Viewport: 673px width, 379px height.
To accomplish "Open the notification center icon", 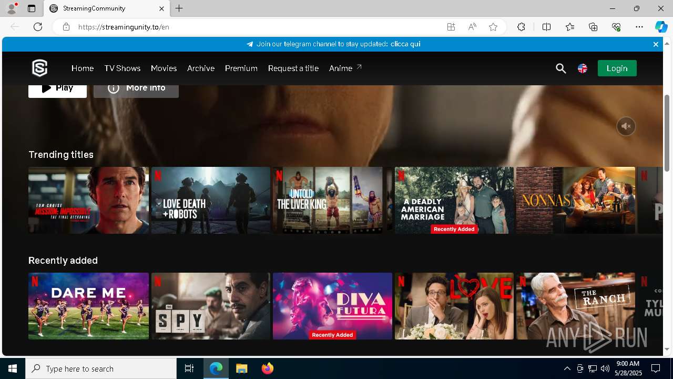I will [x=656, y=368].
